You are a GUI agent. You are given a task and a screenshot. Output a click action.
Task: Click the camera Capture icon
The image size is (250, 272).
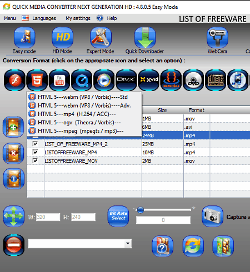(x=212, y=216)
